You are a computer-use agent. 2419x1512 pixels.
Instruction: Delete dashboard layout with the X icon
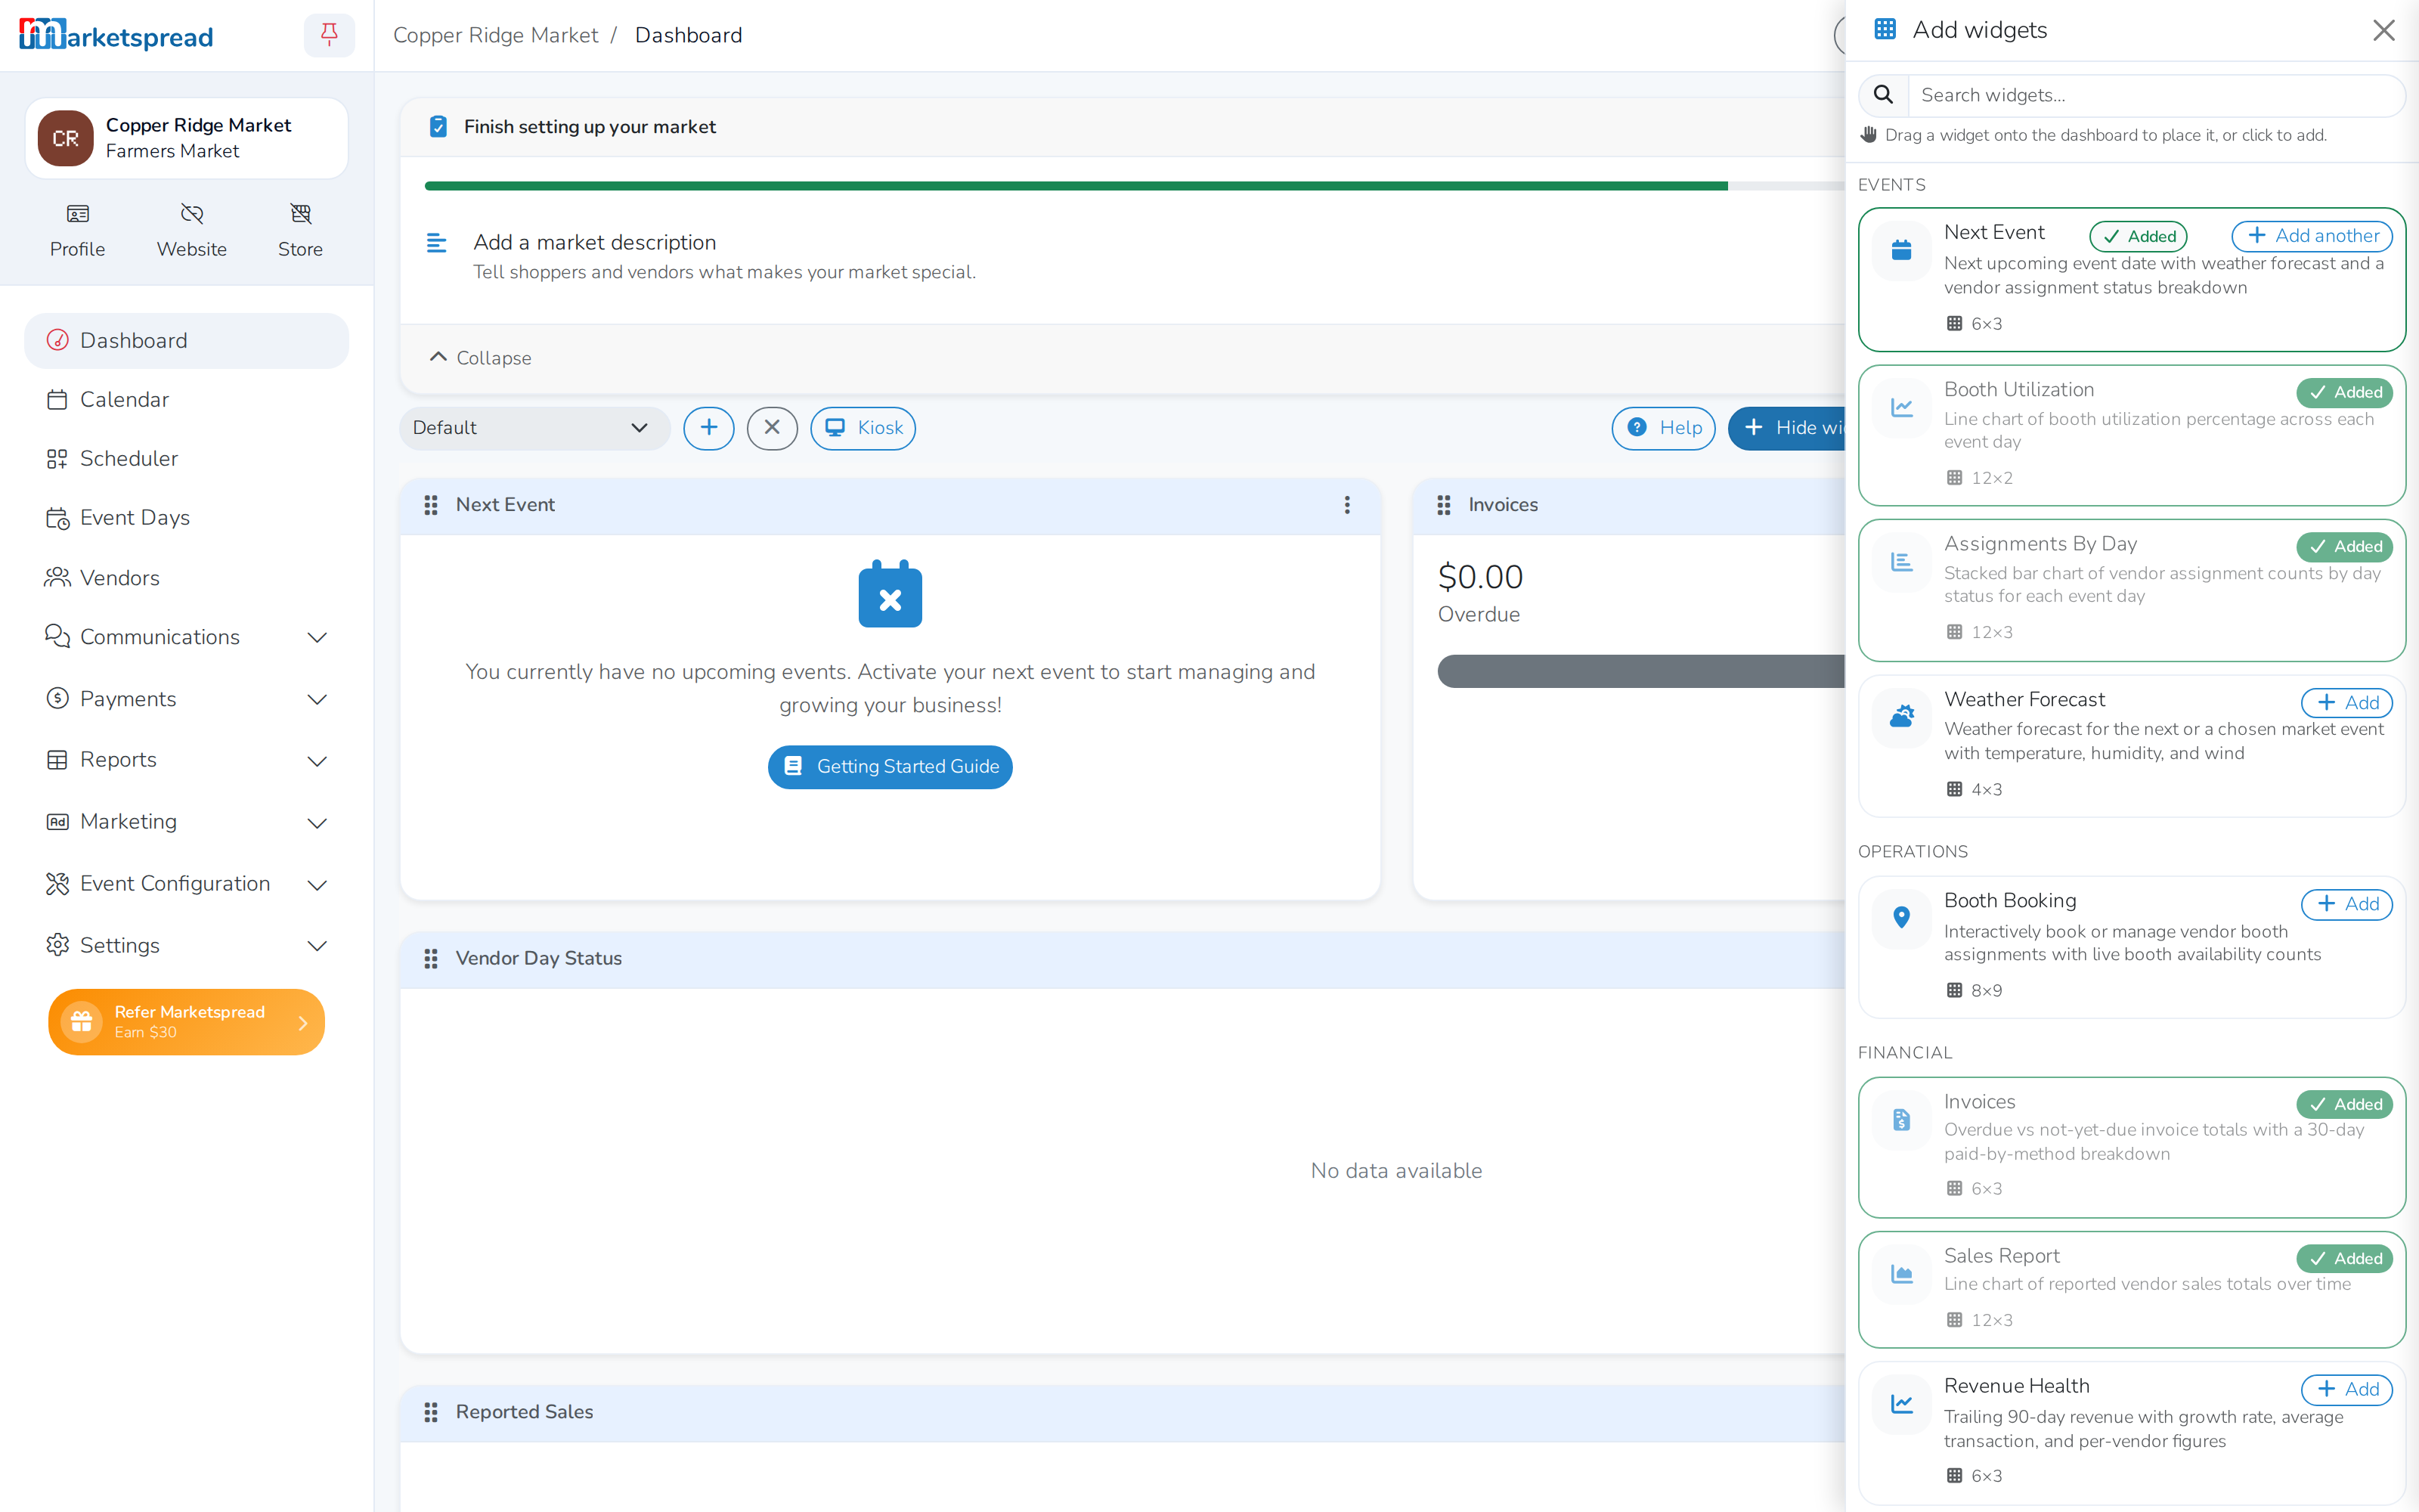[x=772, y=428]
